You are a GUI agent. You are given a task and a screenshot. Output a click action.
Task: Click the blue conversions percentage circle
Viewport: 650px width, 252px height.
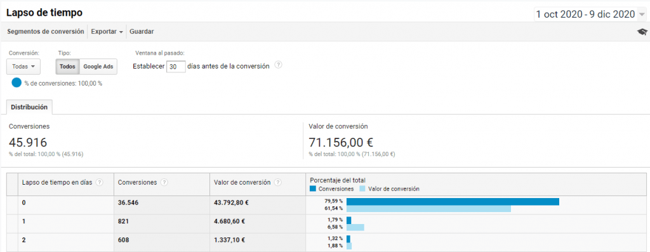(17, 83)
